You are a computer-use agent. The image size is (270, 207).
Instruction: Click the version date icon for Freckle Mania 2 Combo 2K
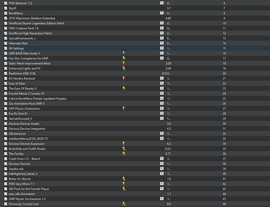coord(162,93)
